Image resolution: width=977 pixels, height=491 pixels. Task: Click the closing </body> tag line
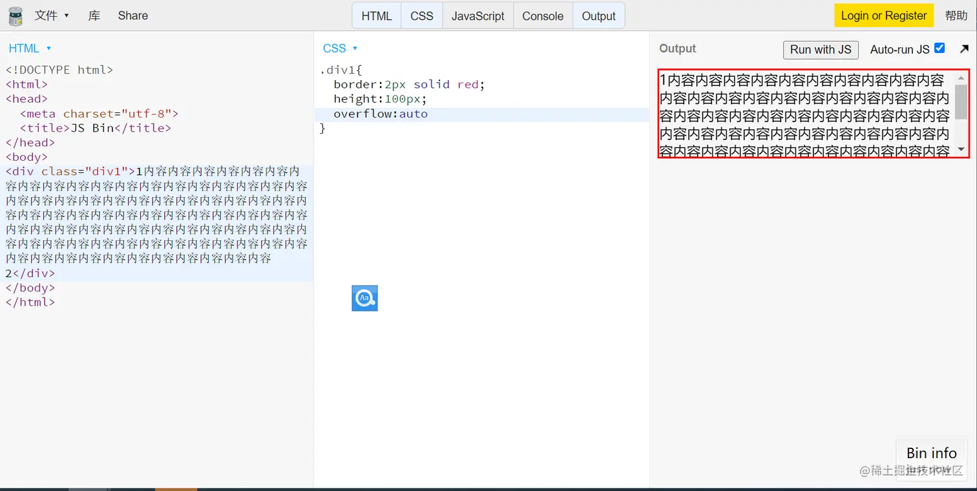[30, 288]
